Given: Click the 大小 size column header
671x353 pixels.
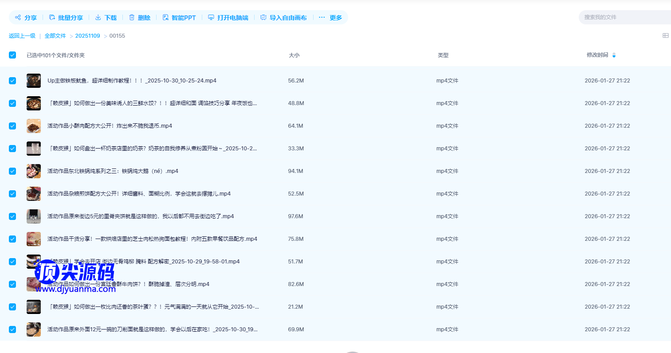Looking at the screenshot, I should click(294, 55).
